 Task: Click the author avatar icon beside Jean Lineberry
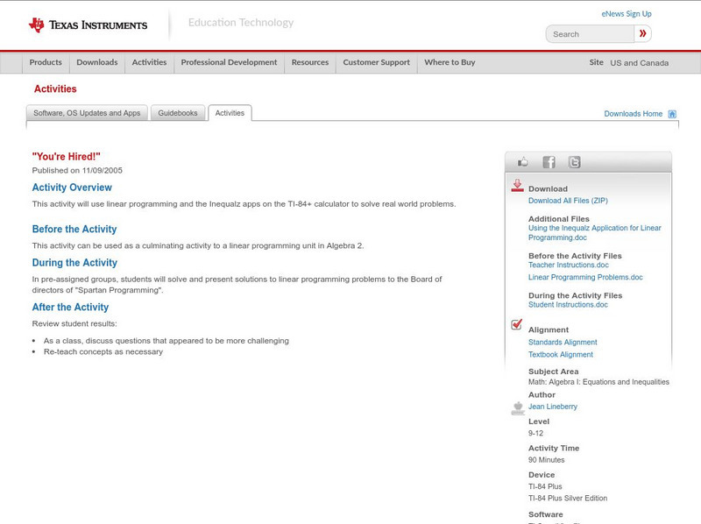tap(517, 406)
